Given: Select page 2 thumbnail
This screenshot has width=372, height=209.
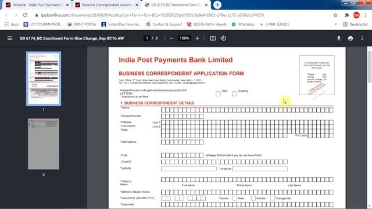Looking at the screenshot, I should click(44, 144).
